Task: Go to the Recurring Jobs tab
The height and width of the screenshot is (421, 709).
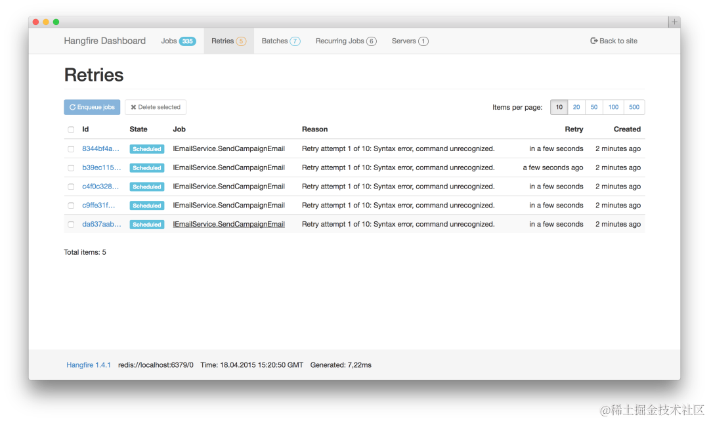Action: tap(346, 41)
